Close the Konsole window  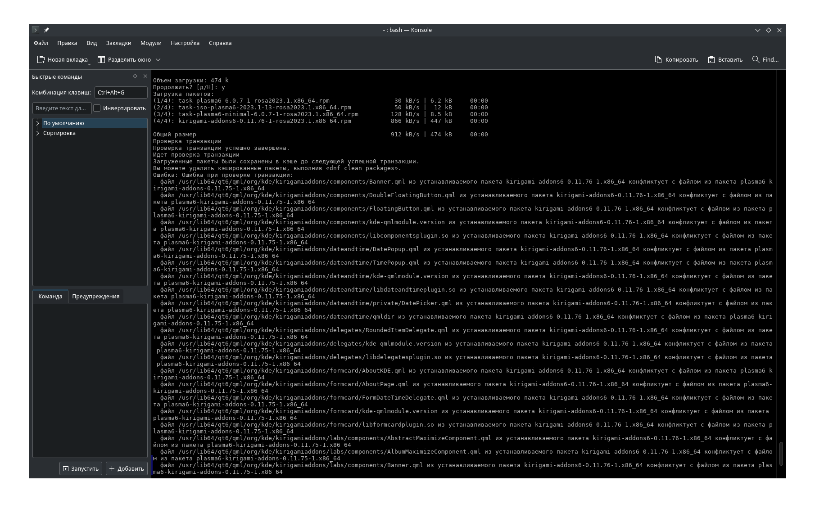(779, 30)
